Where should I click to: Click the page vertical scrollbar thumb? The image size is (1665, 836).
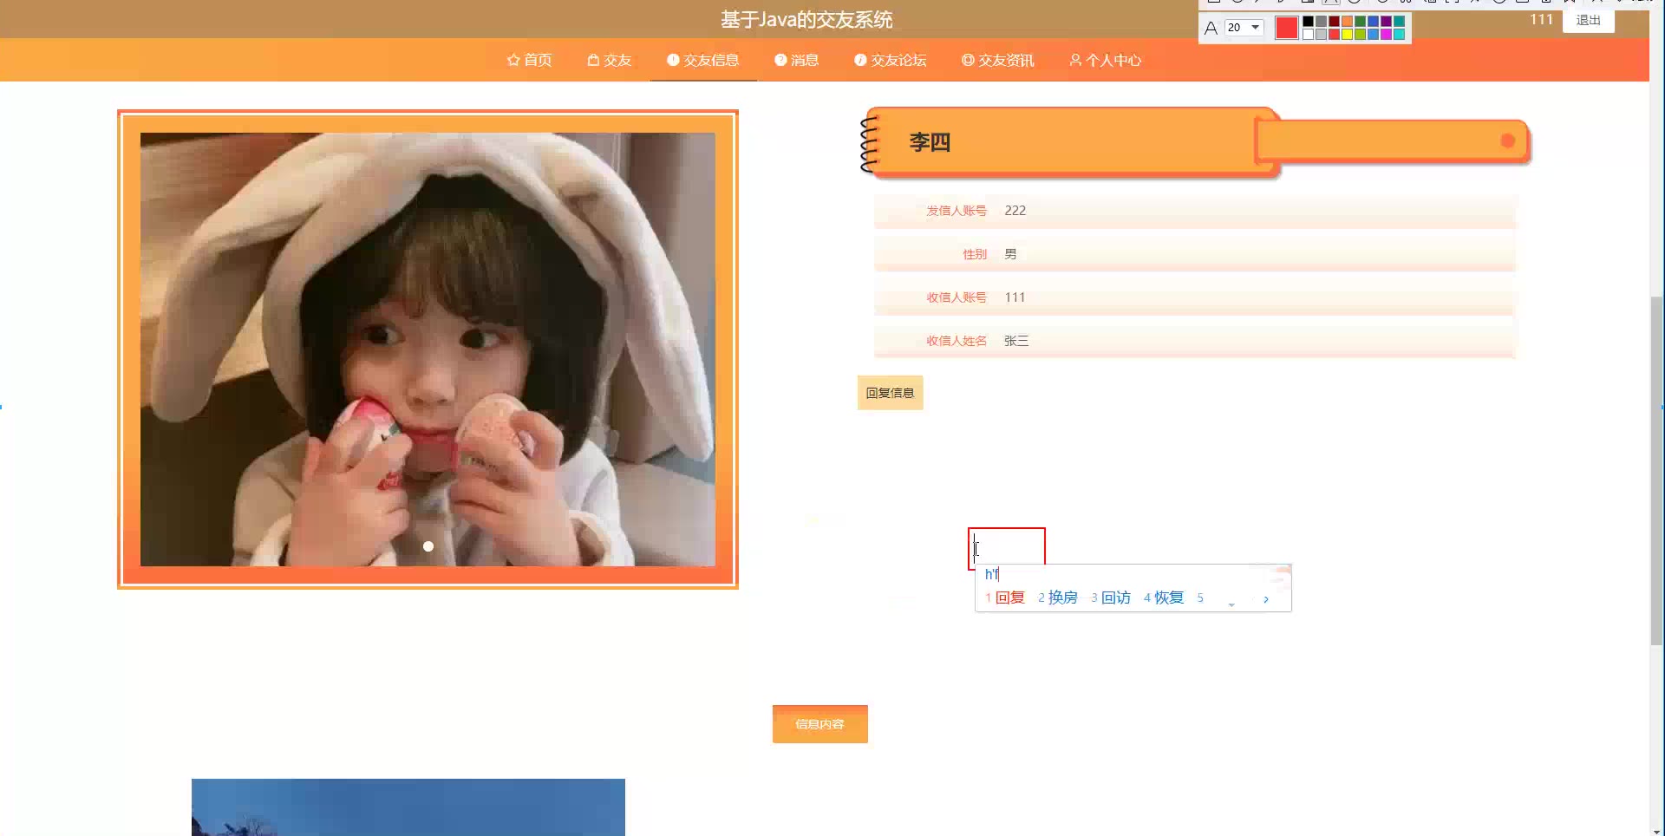(x=1656, y=471)
